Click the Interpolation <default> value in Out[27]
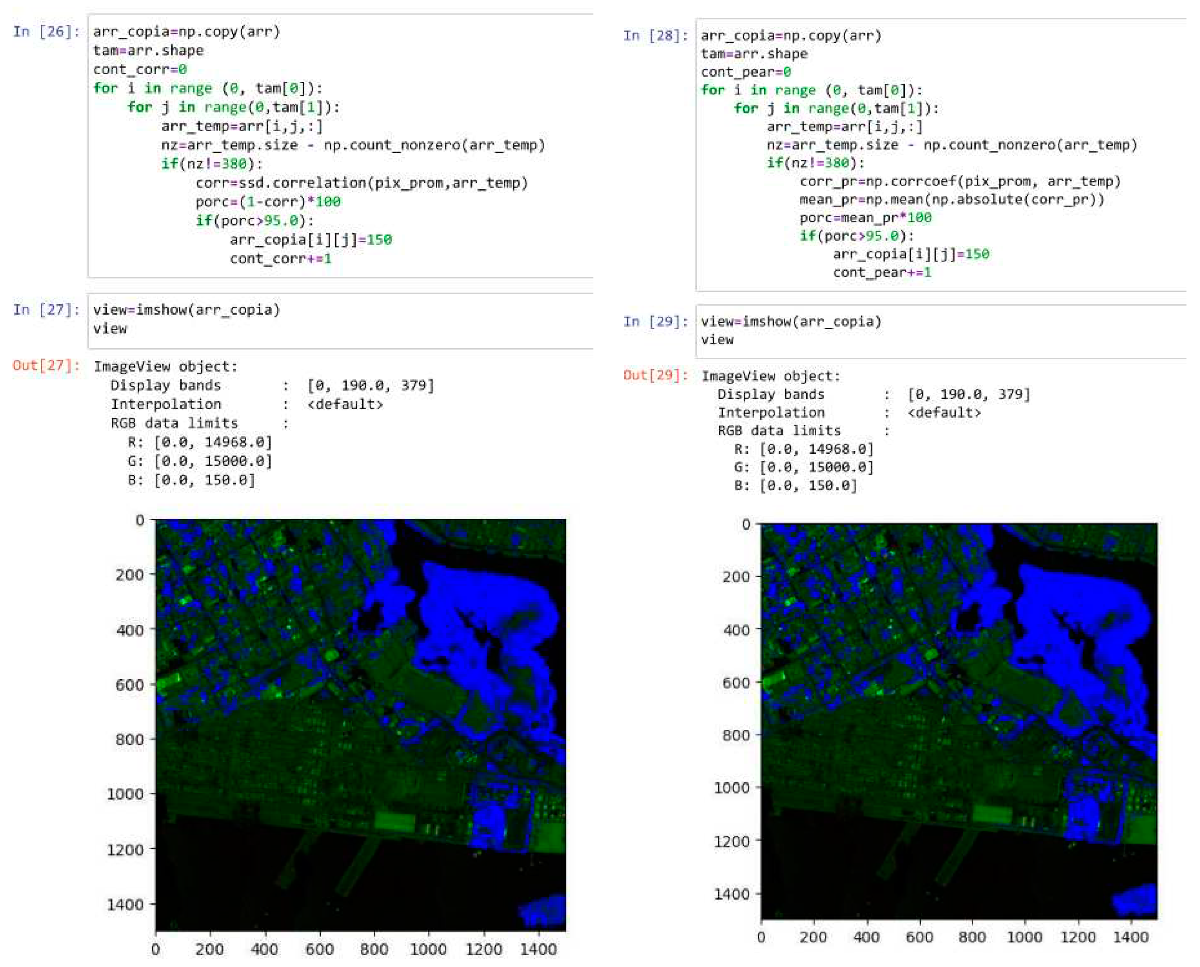This screenshot has width=1200, height=967. pos(345,404)
